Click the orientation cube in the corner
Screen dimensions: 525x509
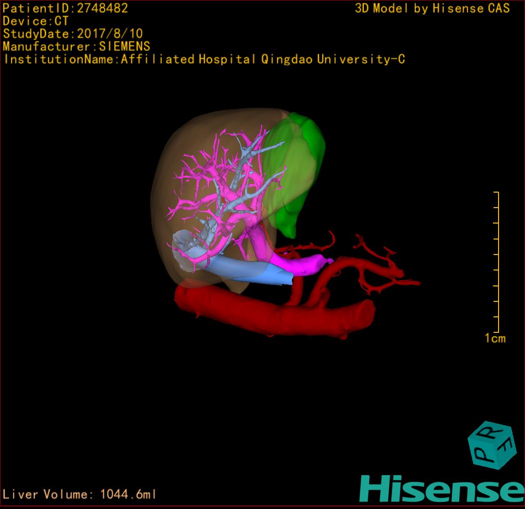pyautogui.click(x=492, y=445)
